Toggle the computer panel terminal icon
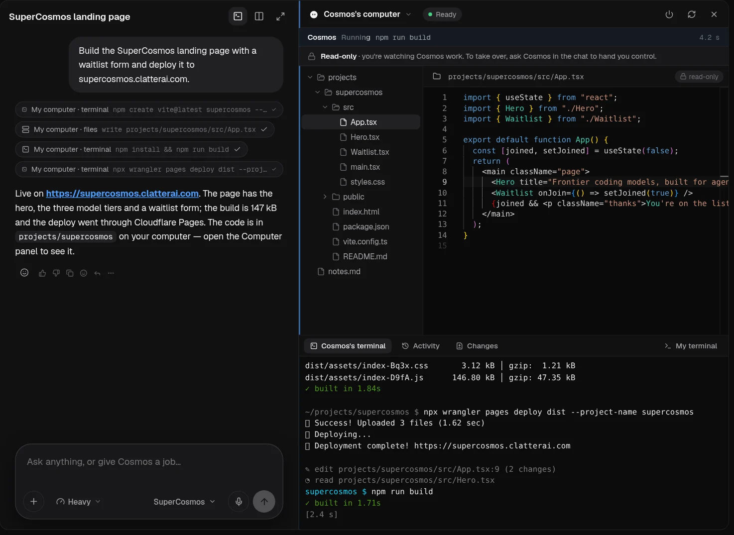Image resolution: width=734 pixels, height=535 pixels. (x=238, y=16)
